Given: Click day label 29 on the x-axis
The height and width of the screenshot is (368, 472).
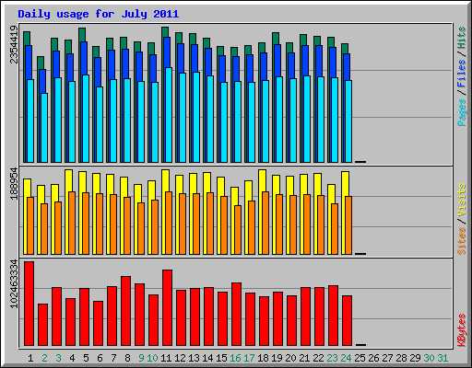Looking at the screenshot, I should [415, 358].
